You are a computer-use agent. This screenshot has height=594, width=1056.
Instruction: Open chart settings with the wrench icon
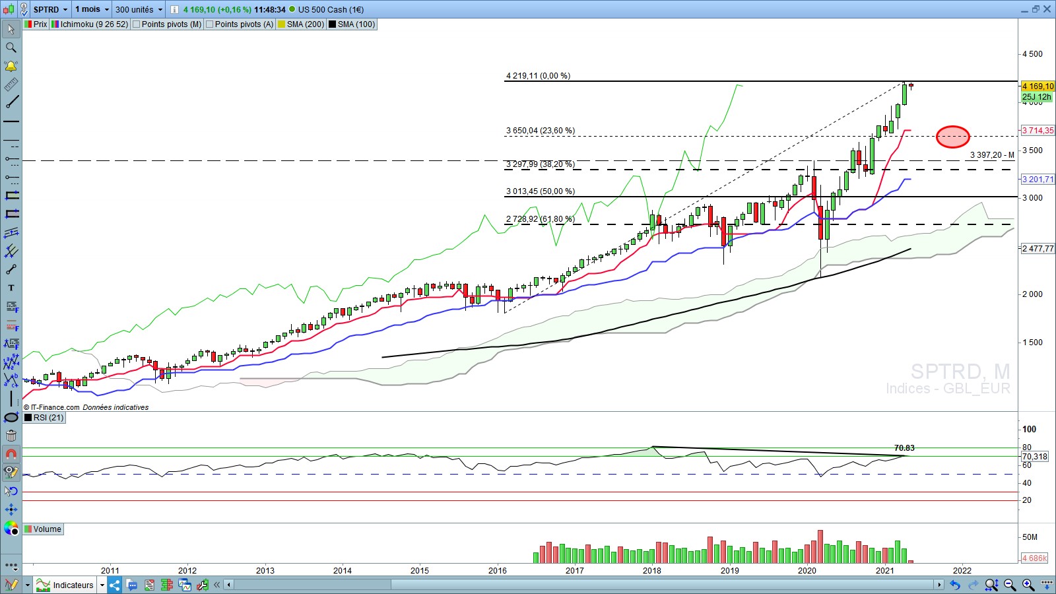(202, 585)
